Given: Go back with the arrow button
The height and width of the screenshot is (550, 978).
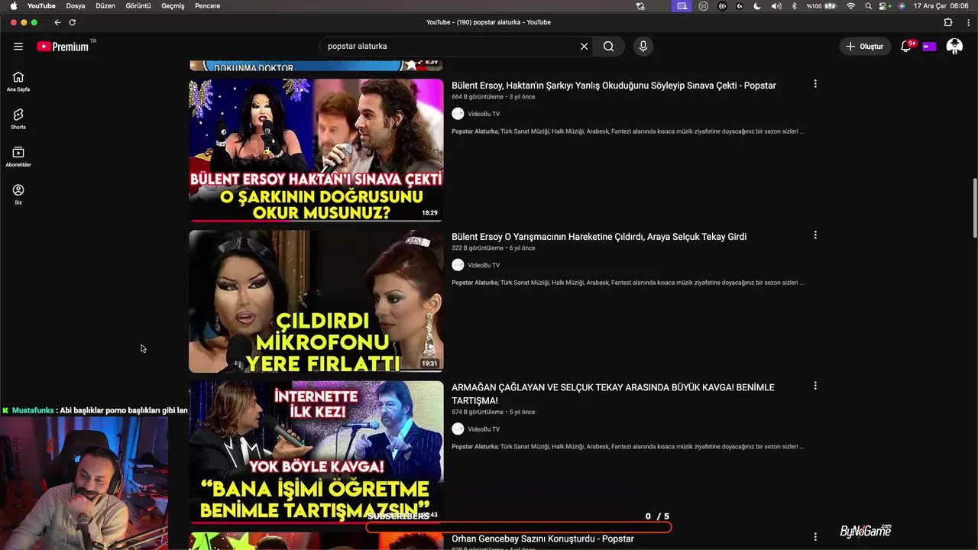Looking at the screenshot, I should pos(57,22).
